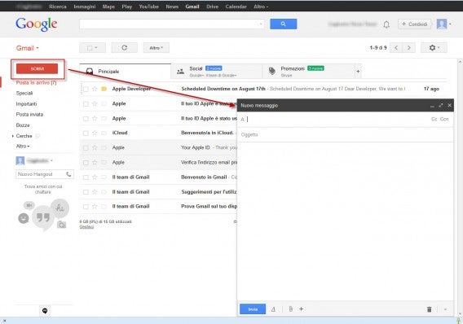The width and height of the screenshot is (463, 324).
Task: Click the Oggetto subject field
Action: (x=345, y=134)
